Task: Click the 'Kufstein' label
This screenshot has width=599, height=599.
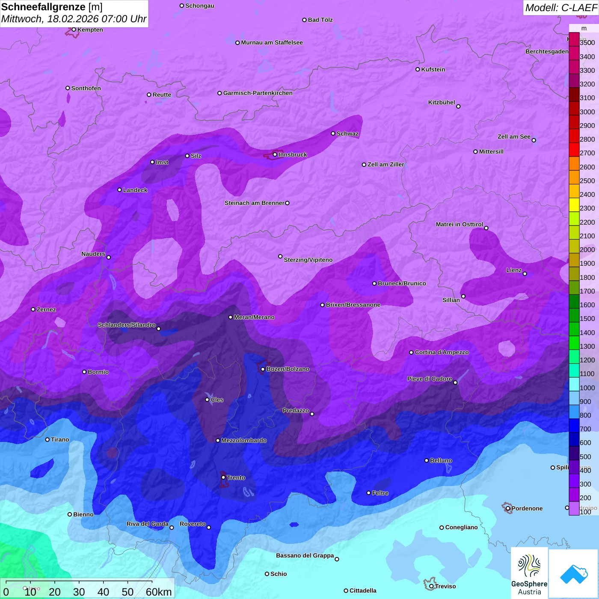Action: 433,69
